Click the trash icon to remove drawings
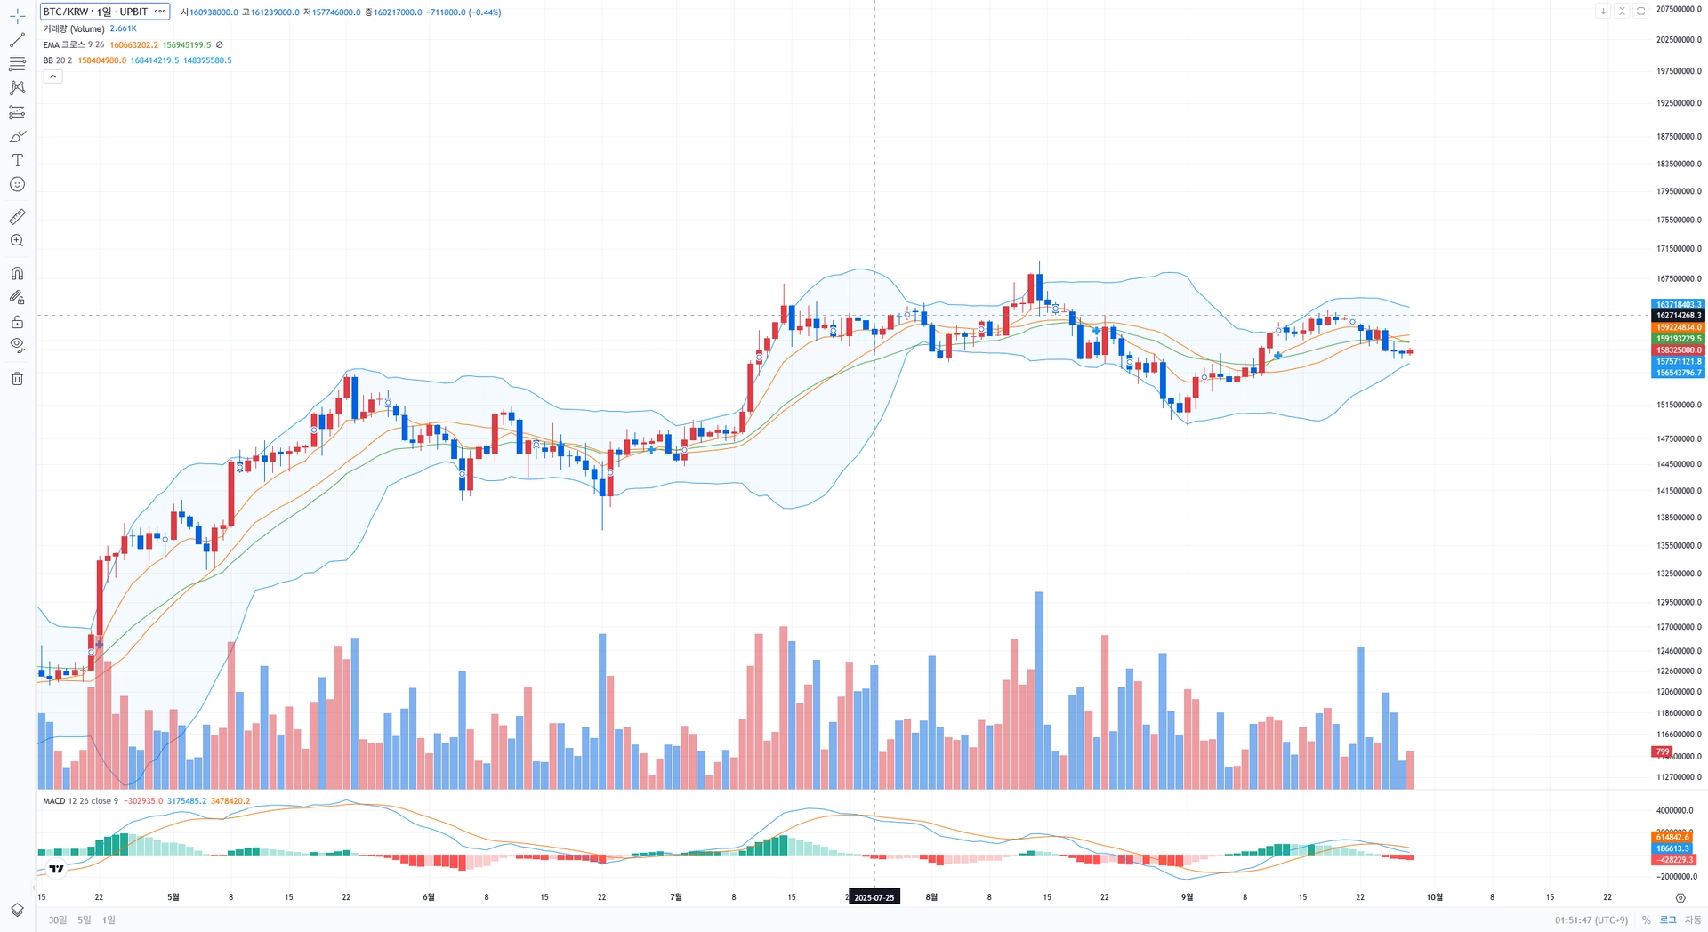1708x932 pixels. 17,379
